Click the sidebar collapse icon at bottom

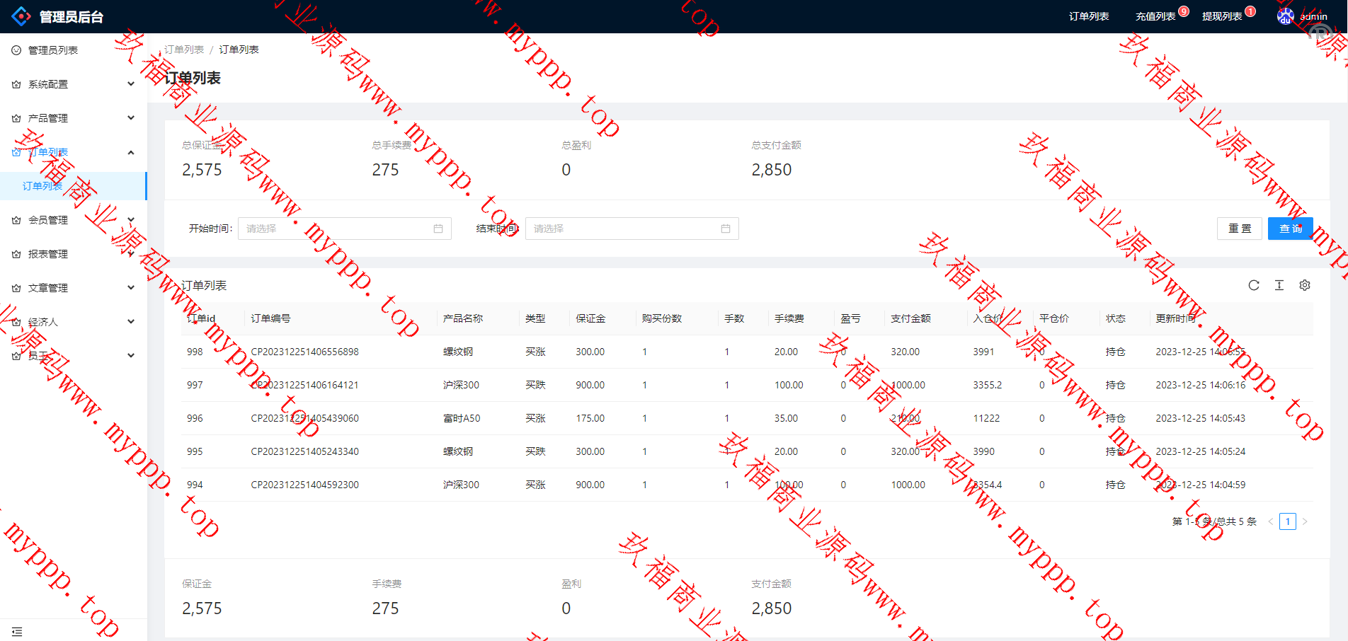click(17, 631)
